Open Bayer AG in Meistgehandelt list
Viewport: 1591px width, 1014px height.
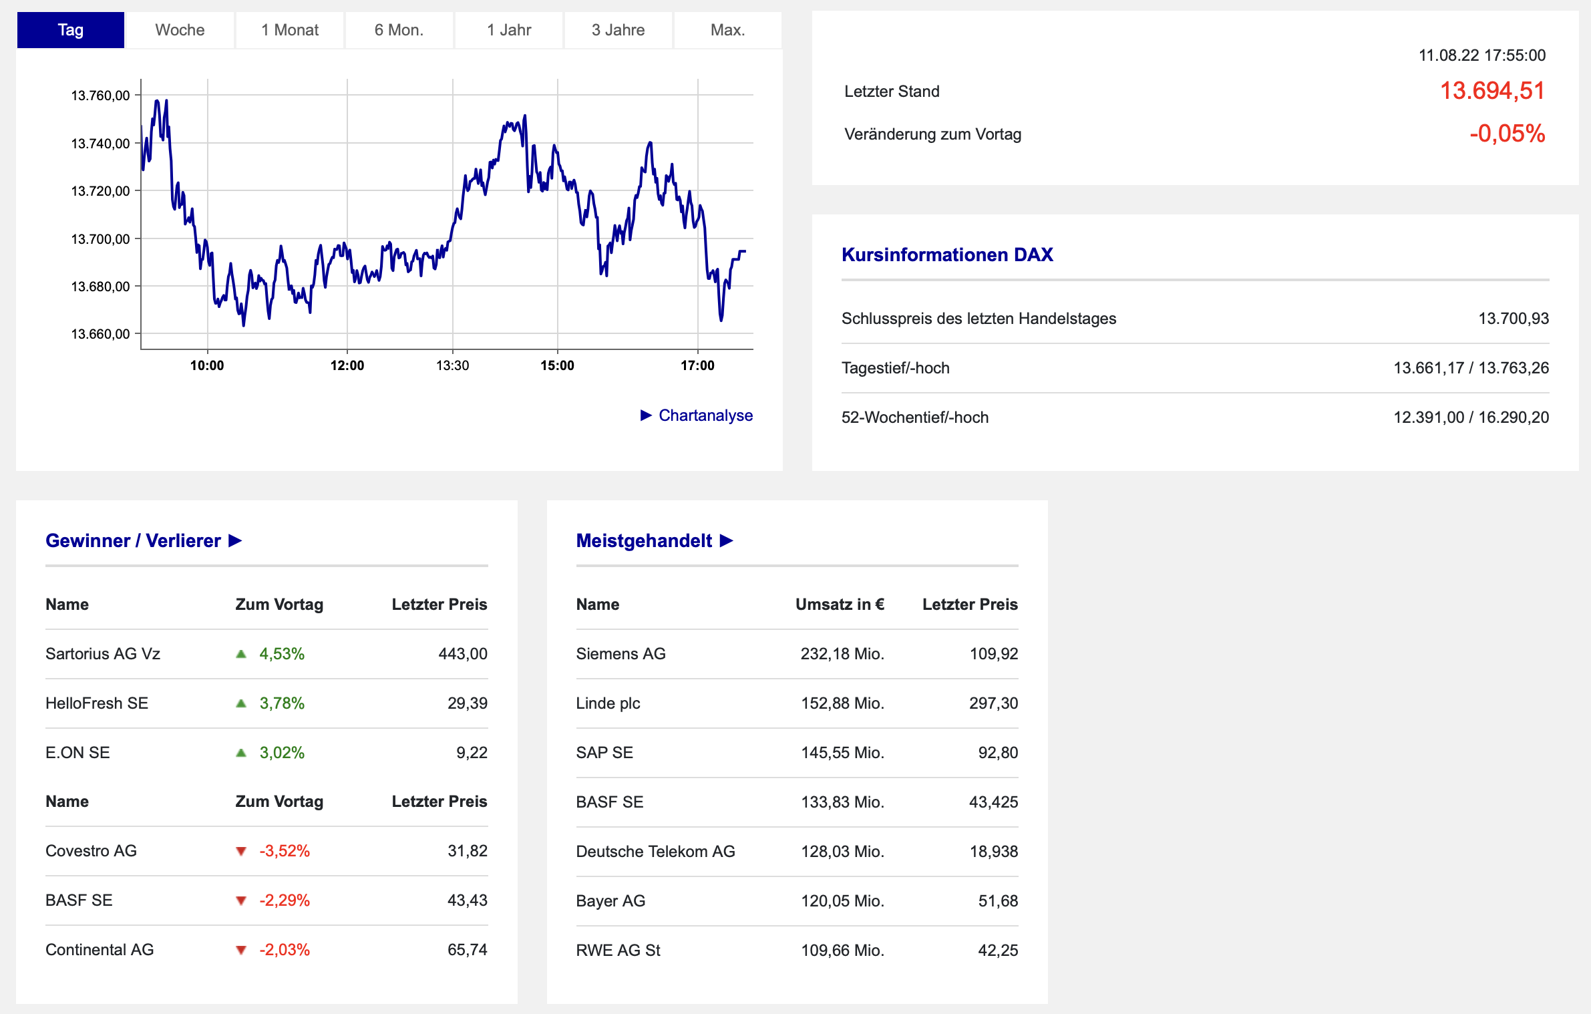(611, 901)
